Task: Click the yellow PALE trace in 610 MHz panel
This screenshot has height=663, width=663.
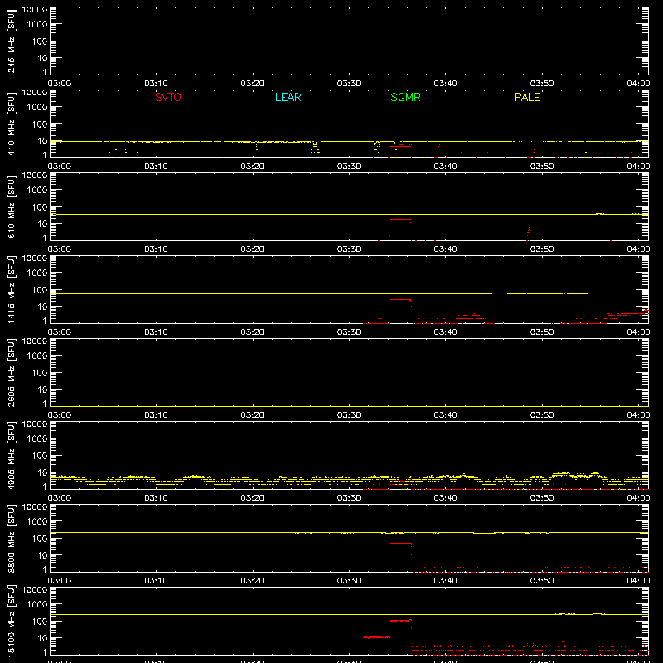Action: [x=349, y=215]
